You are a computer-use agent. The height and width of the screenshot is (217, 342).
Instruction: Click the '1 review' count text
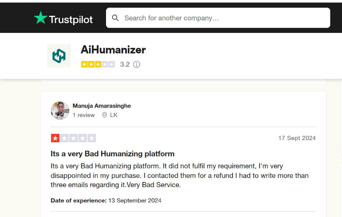pos(83,115)
